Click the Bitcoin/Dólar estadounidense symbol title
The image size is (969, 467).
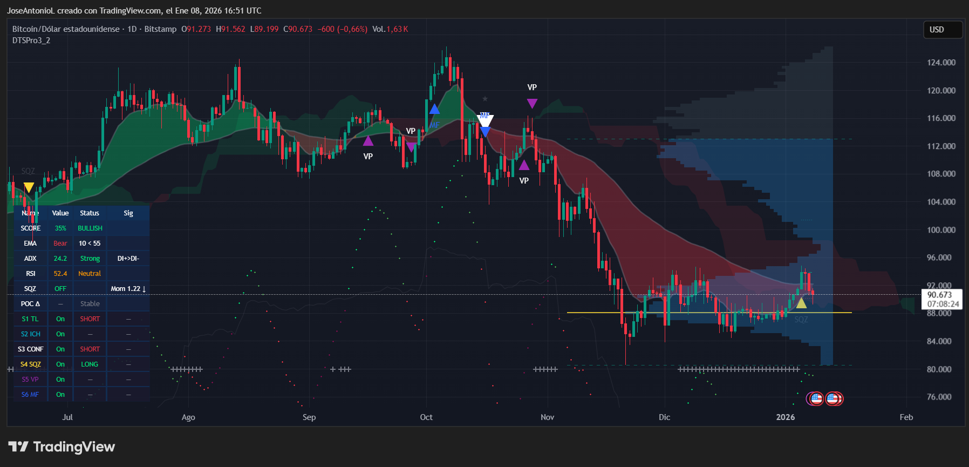(x=66, y=29)
